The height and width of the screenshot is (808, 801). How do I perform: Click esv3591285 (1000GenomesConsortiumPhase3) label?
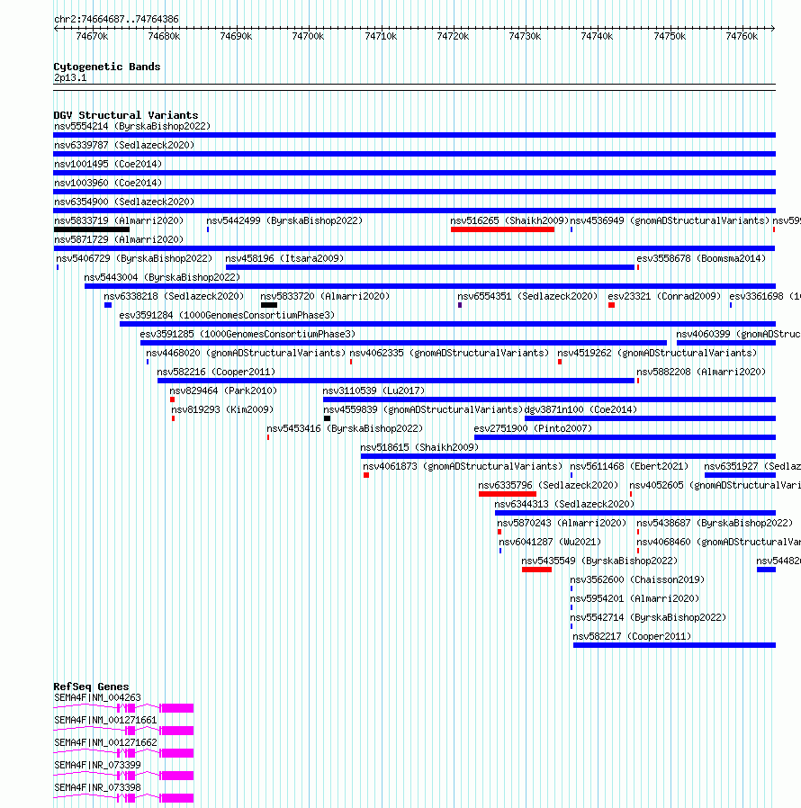click(x=247, y=334)
